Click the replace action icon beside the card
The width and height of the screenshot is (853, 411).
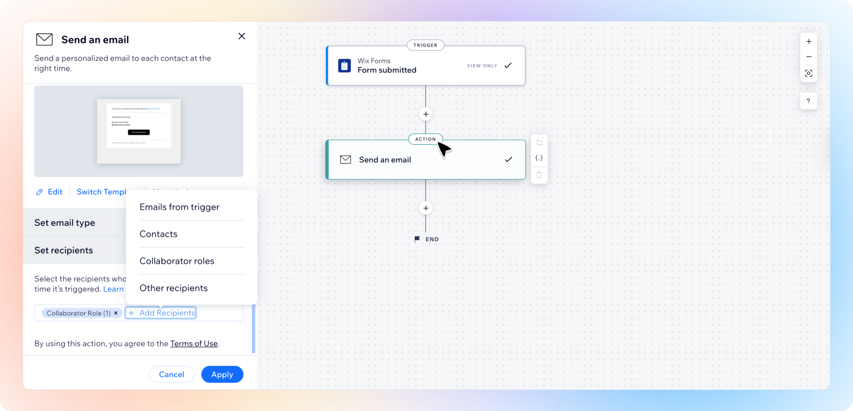tap(539, 143)
